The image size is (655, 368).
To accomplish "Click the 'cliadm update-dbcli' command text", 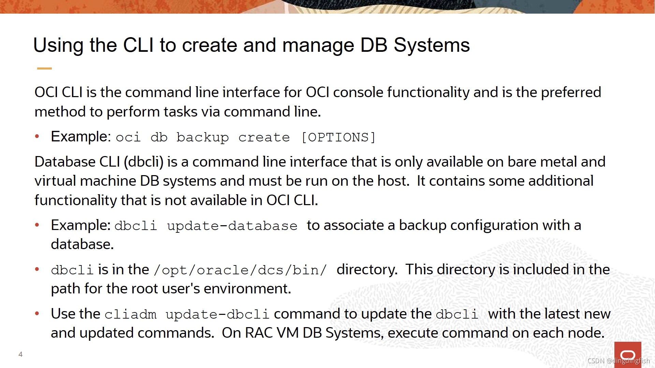I will pyautogui.click(x=187, y=315).
